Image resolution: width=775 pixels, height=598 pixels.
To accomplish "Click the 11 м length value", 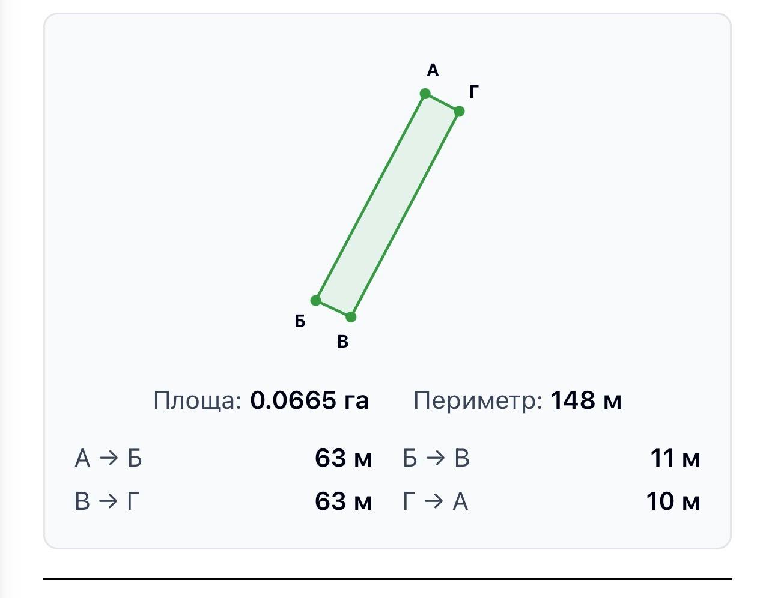I will 675,458.
